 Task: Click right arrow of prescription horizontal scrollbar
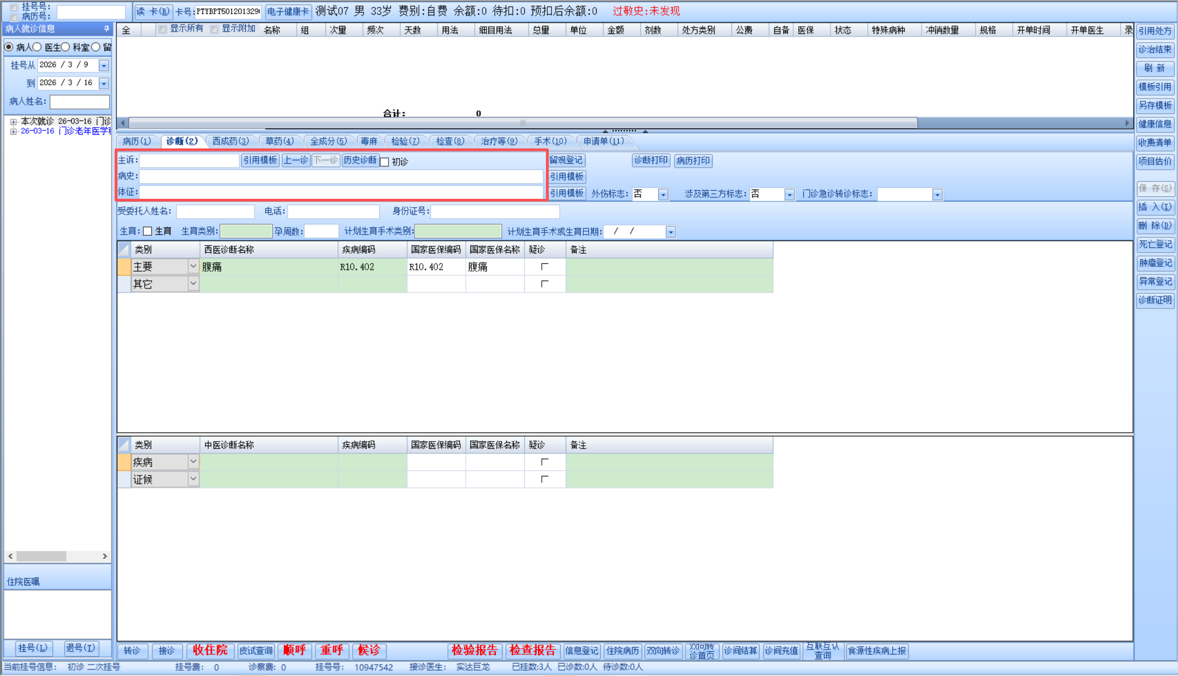[x=1127, y=123]
